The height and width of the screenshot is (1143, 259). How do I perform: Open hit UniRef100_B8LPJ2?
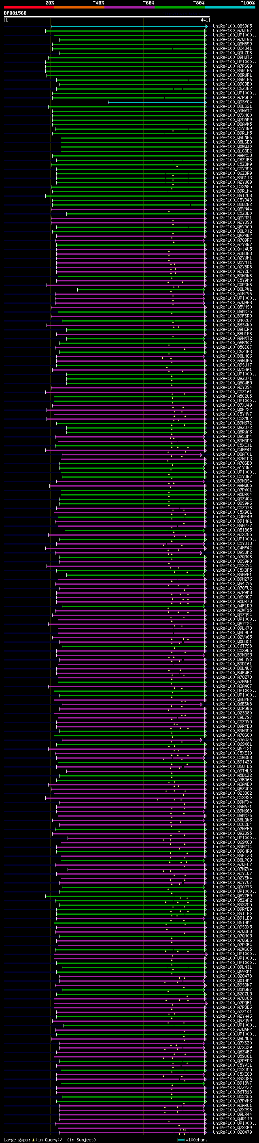[x=232, y=231]
